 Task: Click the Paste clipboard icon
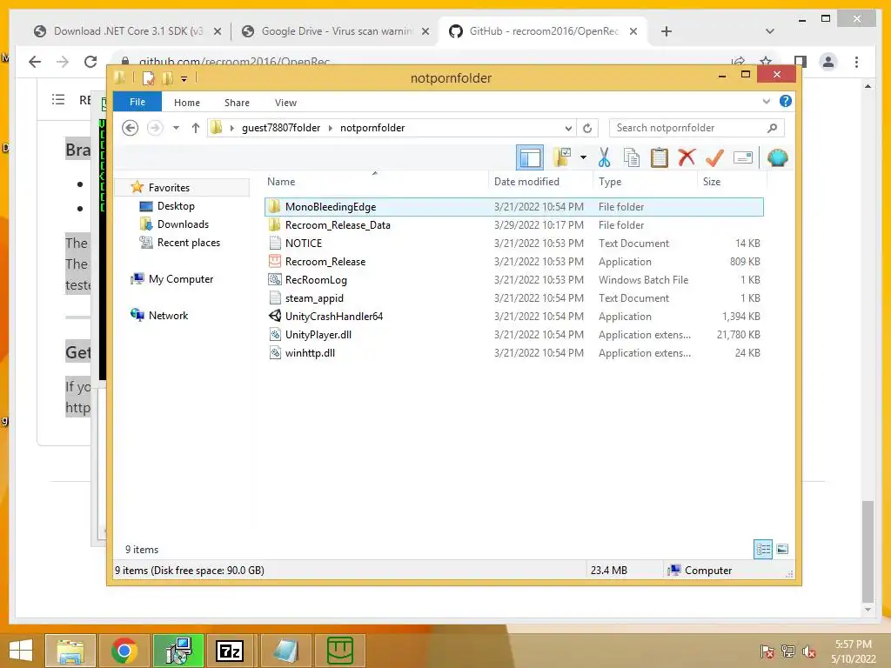pyautogui.click(x=660, y=157)
